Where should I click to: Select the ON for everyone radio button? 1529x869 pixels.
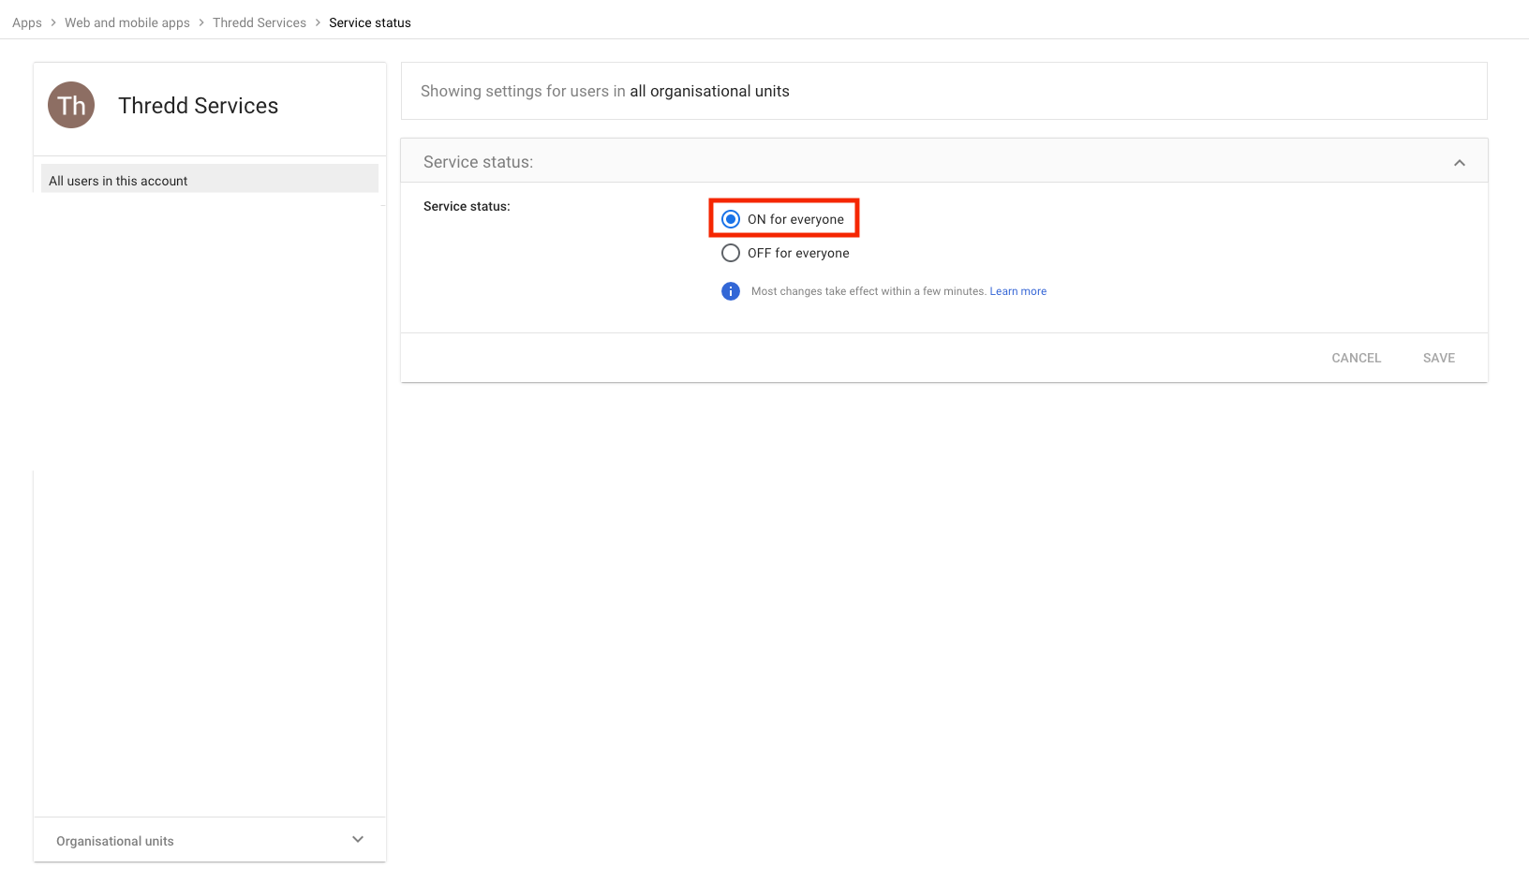pos(731,219)
